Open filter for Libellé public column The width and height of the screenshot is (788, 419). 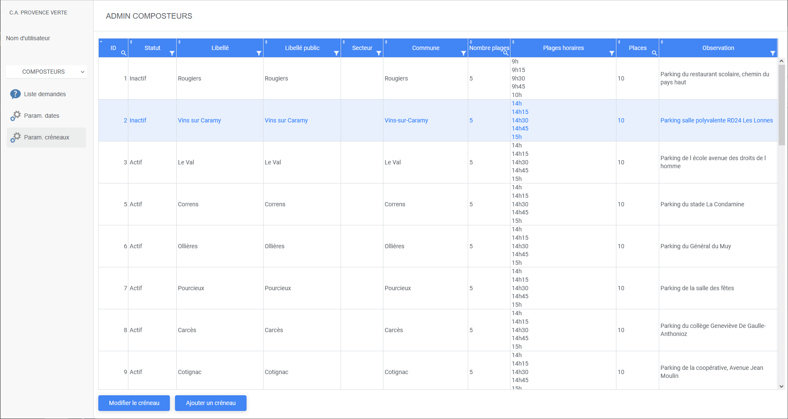pos(336,53)
